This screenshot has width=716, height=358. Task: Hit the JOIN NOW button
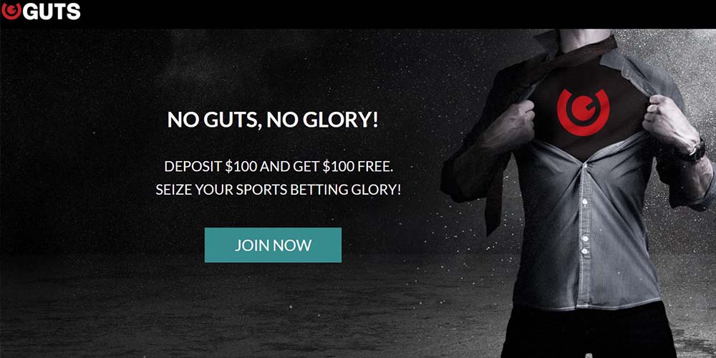tap(273, 245)
